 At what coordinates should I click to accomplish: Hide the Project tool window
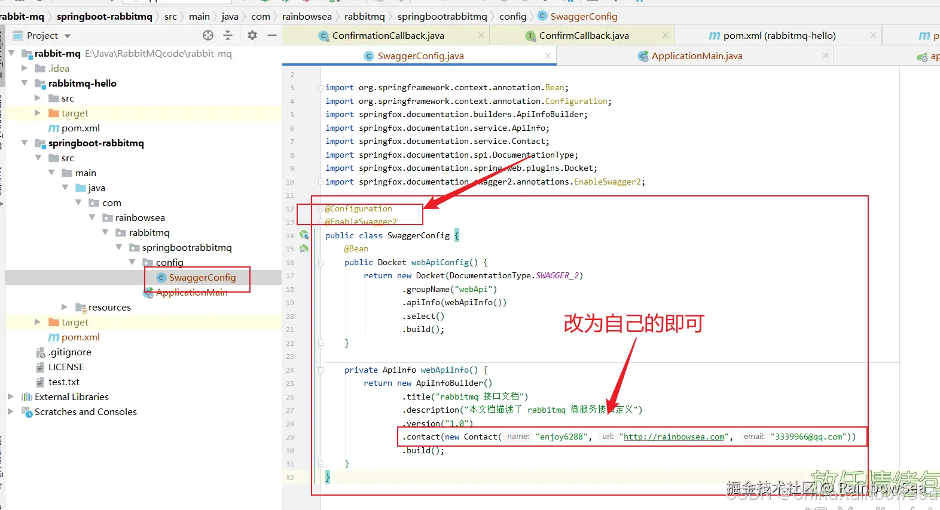tap(272, 35)
